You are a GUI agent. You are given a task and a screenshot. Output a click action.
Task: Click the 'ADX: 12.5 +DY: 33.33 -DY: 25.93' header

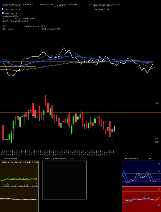[20, 162]
